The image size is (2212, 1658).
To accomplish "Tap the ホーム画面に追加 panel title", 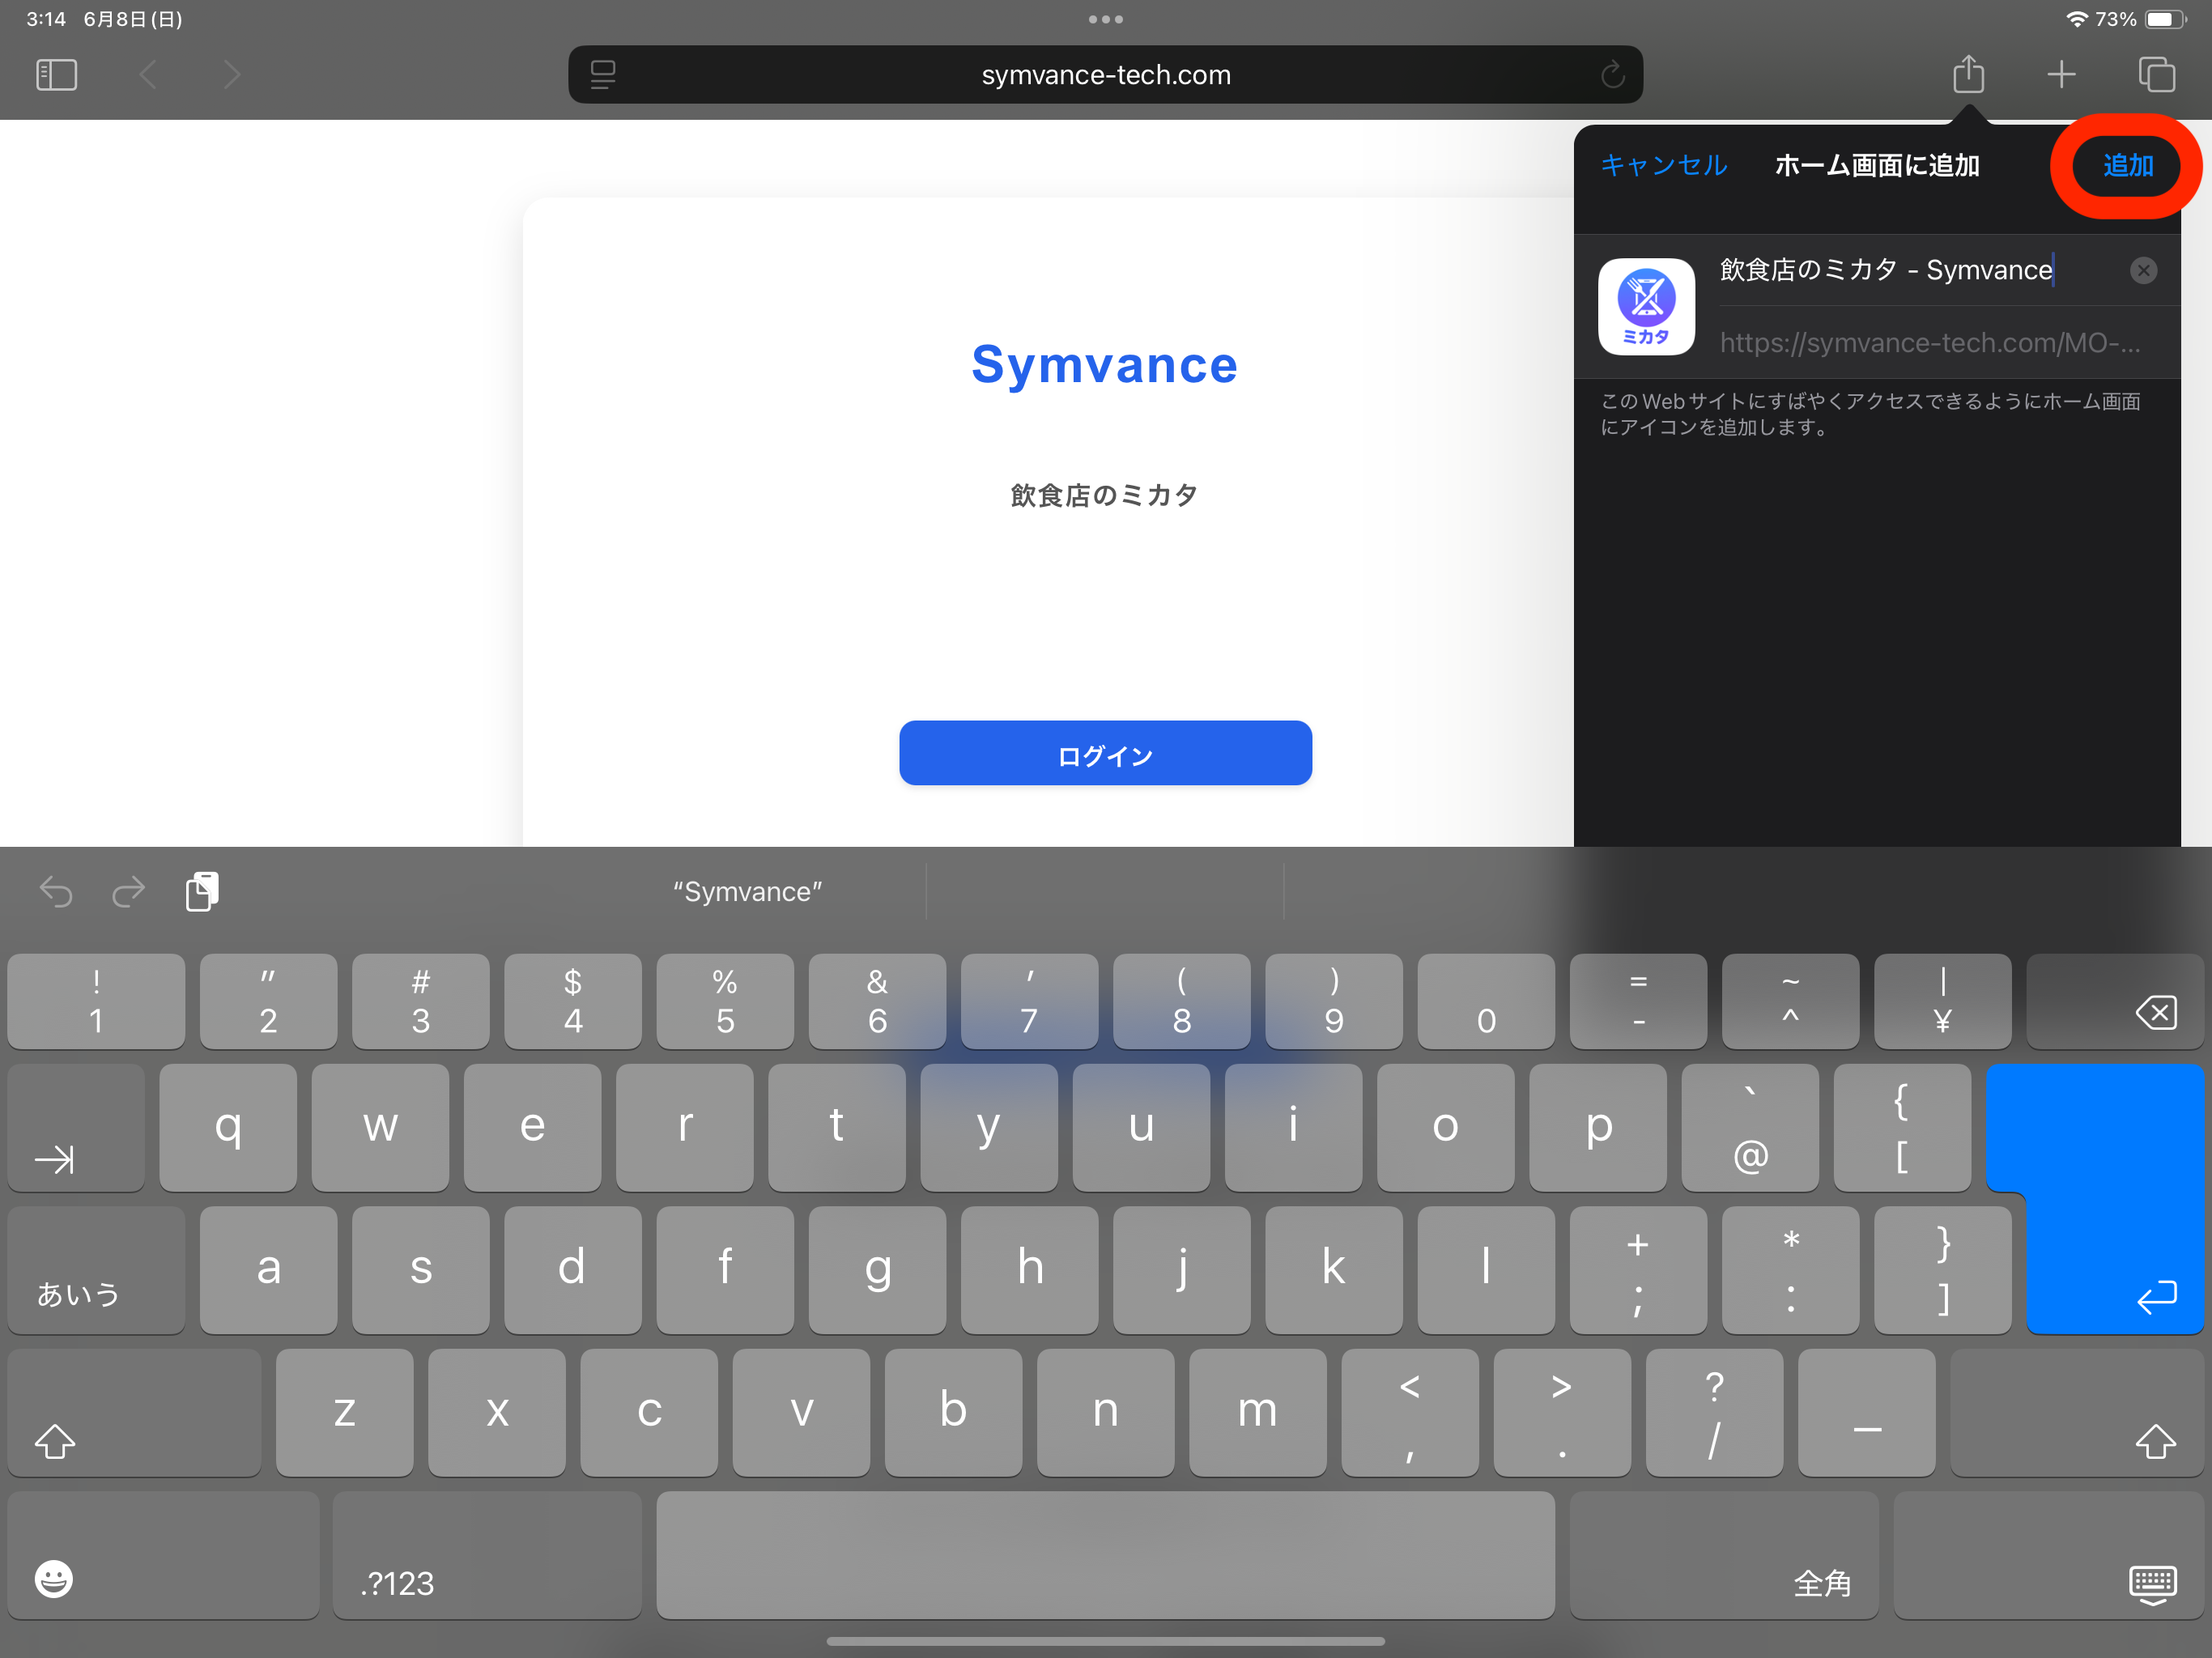I will (x=1876, y=165).
